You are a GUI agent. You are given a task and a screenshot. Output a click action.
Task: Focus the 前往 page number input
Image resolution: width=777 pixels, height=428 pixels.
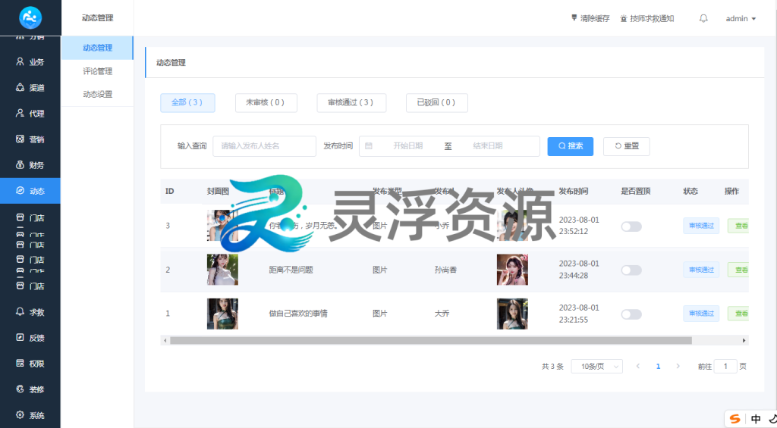[x=725, y=366]
